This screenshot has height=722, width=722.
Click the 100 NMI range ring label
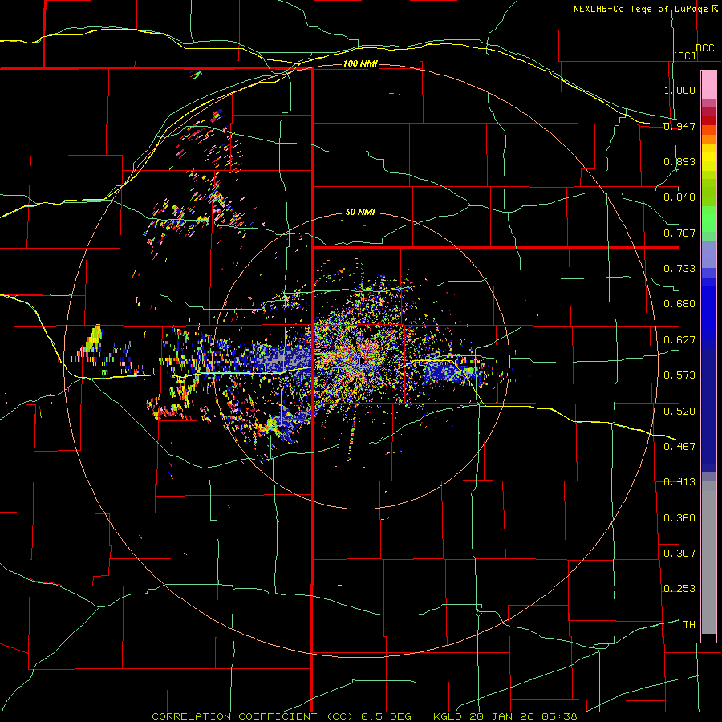360,63
